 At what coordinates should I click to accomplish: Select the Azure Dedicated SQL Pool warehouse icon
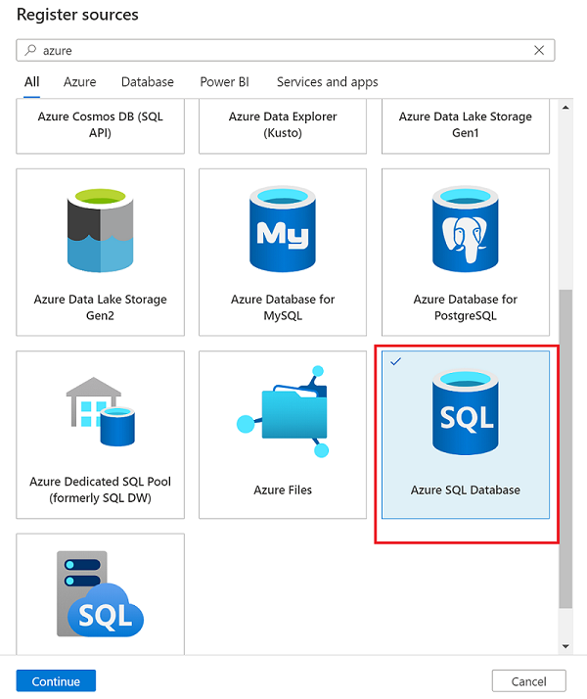point(101,411)
